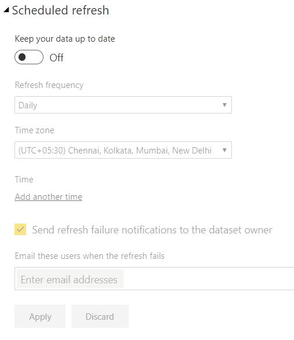Click the Time zone label

(x=35, y=130)
